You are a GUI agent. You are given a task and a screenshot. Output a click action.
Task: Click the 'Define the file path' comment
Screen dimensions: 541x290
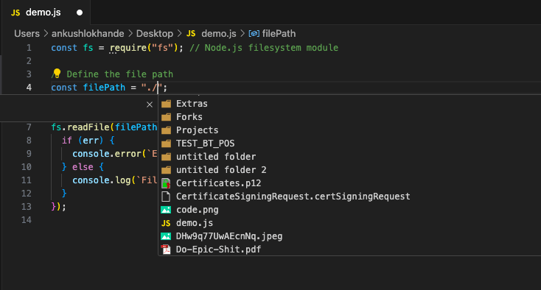click(119, 74)
